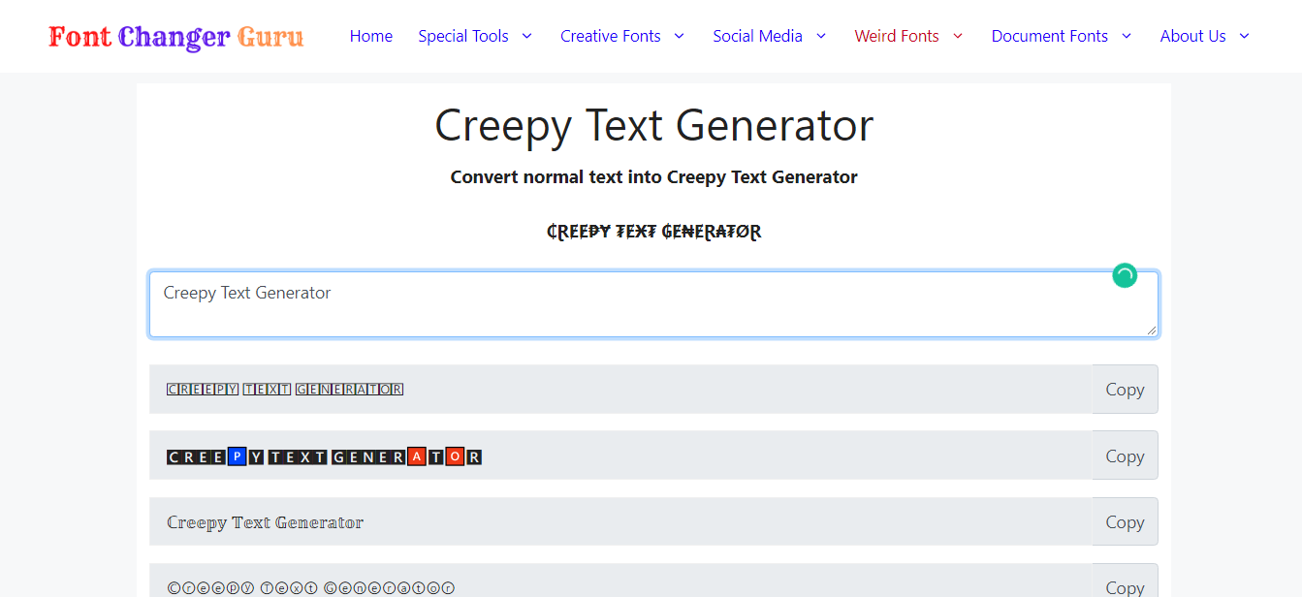Copy the boxed outline letters text
This screenshot has height=597, width=1302.
pyautogui.click(x=1125, y=390)
